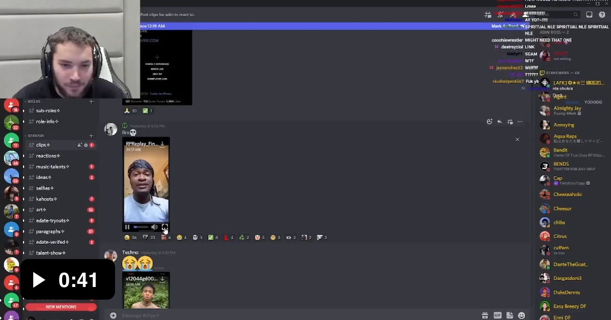Click the NEW MENTIONS button

point(61,307)
